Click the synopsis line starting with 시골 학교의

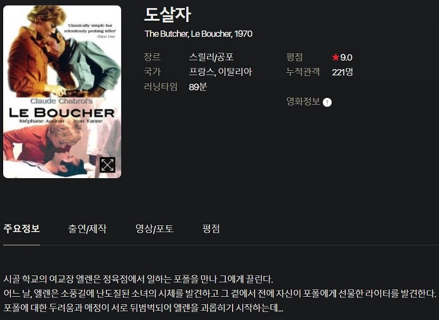tap(138, 279)
